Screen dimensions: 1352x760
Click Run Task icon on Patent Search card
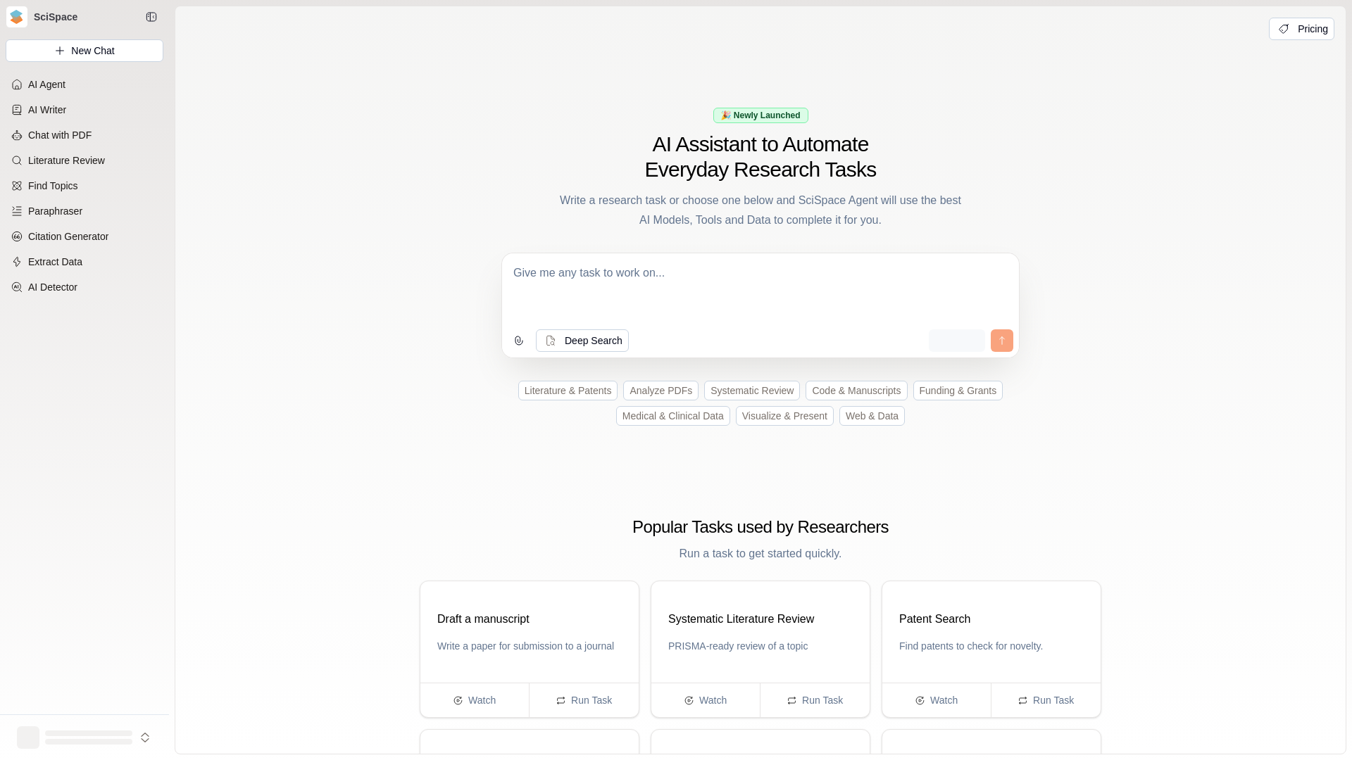pyautogui.click(x=1022, y=700)
